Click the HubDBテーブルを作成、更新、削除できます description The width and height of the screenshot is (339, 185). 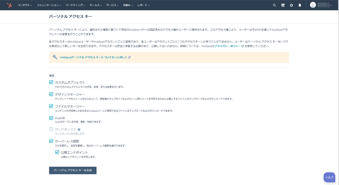(x=79, y=122)
